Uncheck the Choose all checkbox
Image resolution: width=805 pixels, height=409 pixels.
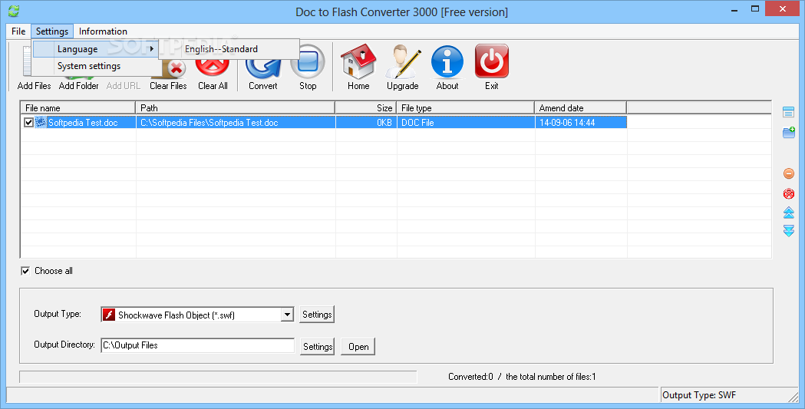25,271
